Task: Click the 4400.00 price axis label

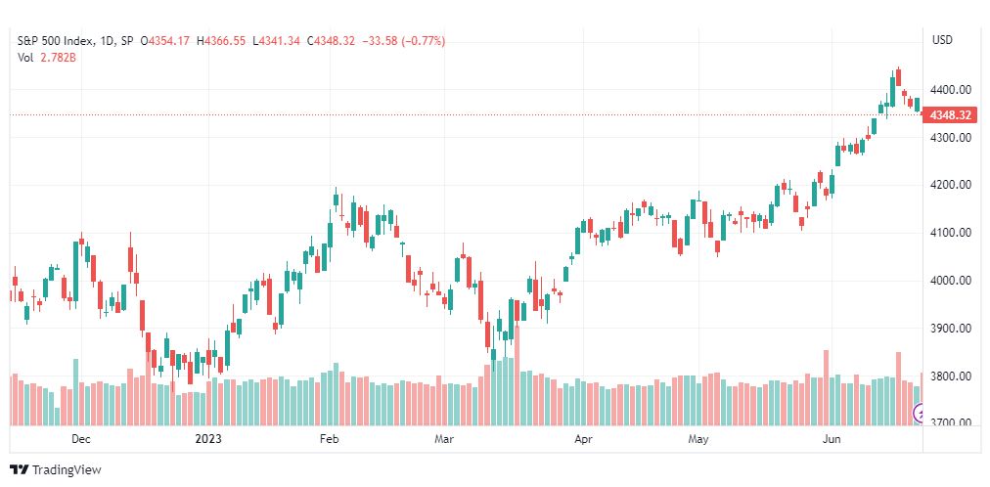Action: click(952, 90)
